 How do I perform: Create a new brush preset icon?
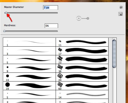pos(120,14)
